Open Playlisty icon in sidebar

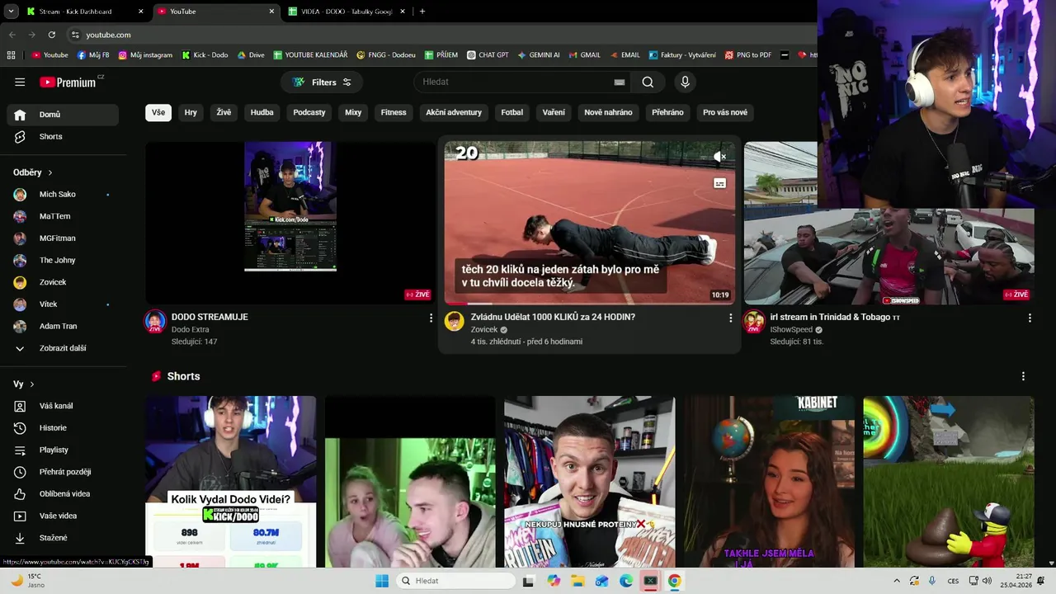[20, 450]
